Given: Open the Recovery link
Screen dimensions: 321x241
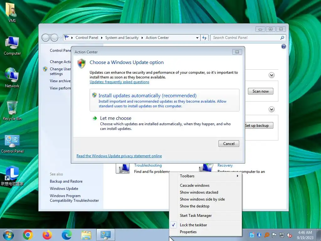Looking at the screenshot, I should (x=225, y=165).
